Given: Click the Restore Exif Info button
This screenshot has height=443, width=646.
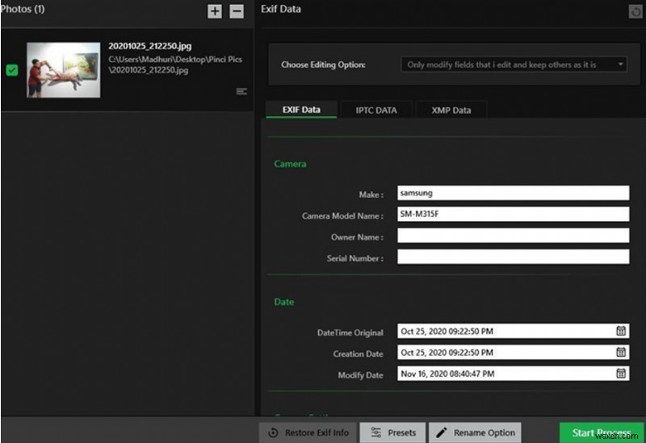Looking at the screenshot, I should pyautogui.click(x=308, y=433).
